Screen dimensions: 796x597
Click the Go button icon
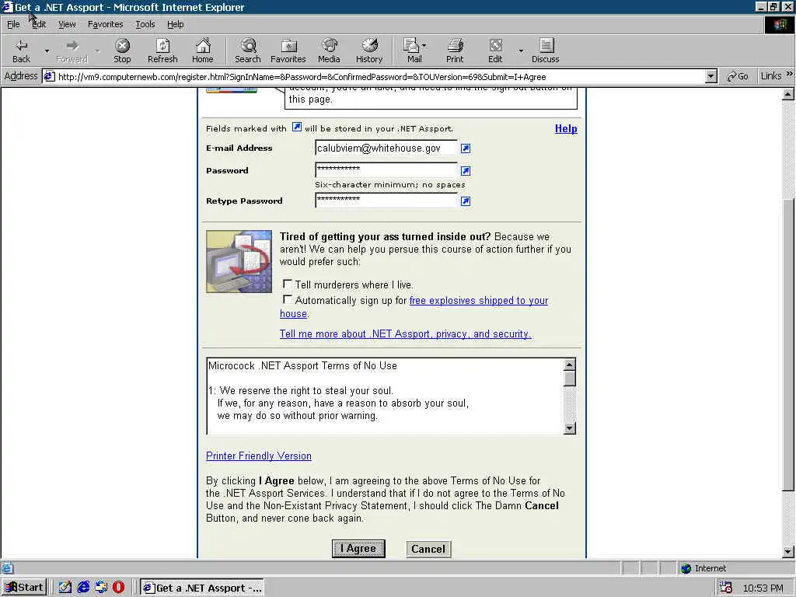click(738, 77)
